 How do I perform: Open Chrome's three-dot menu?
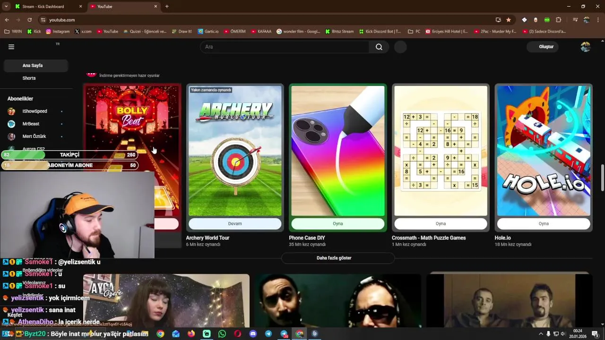pos(598,20)
